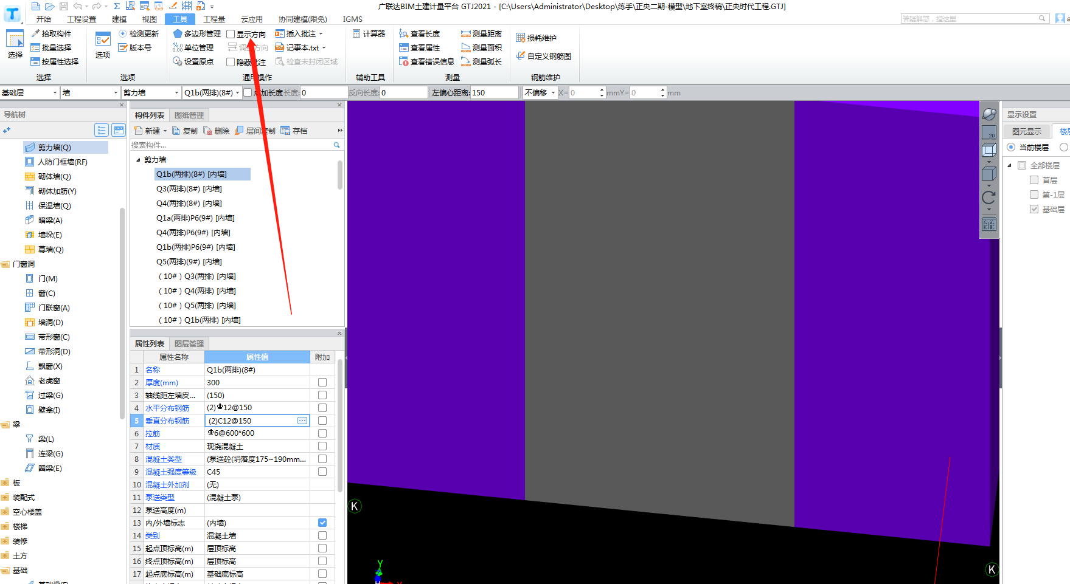Image resolution: width=1070 pixels, height=584 pixels.
Task: Check the 第-1层 floor checkbox
Action: coord(1034,194)
